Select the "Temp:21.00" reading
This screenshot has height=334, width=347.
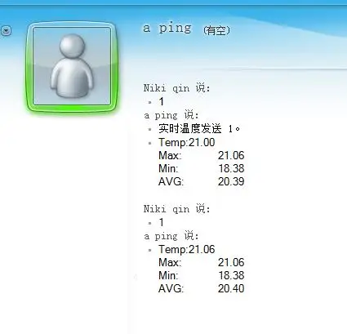click(x=187, y=142)
